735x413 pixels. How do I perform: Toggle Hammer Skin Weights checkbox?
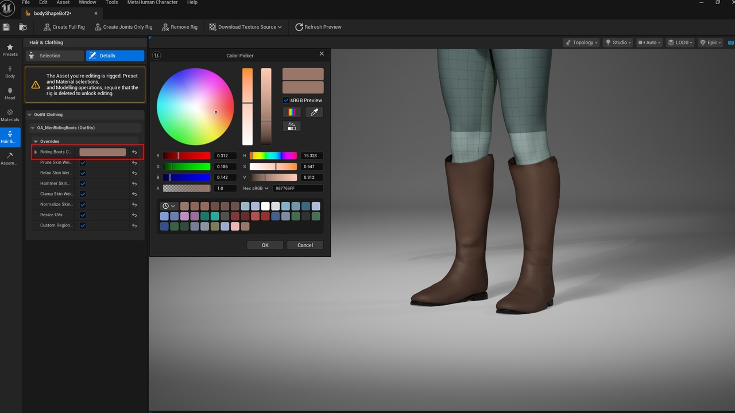pyautogui.click(x=83, y=184)
